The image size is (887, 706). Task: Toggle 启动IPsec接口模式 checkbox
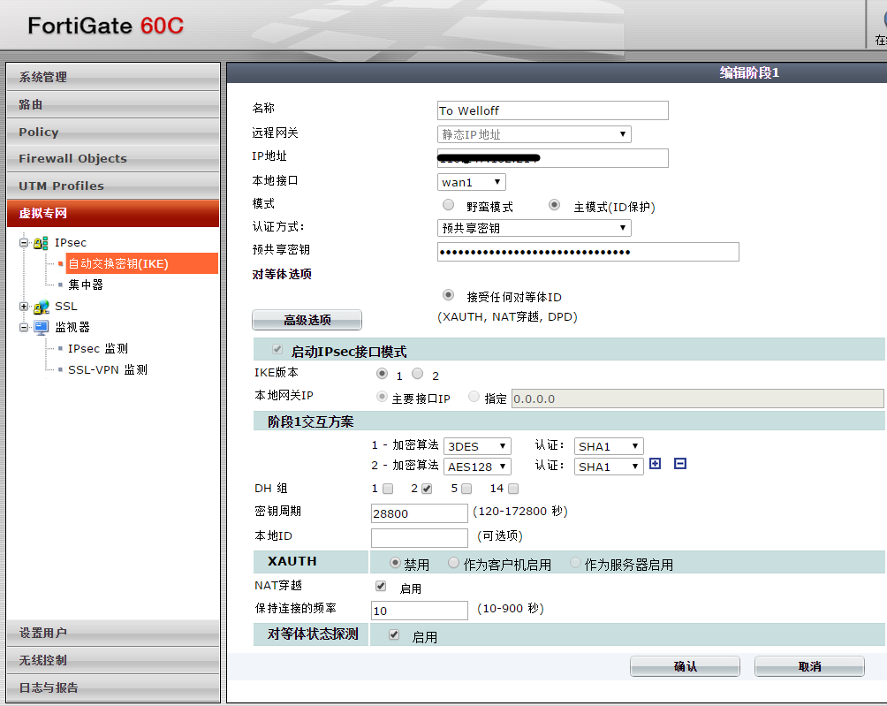(x=277, y=349)
